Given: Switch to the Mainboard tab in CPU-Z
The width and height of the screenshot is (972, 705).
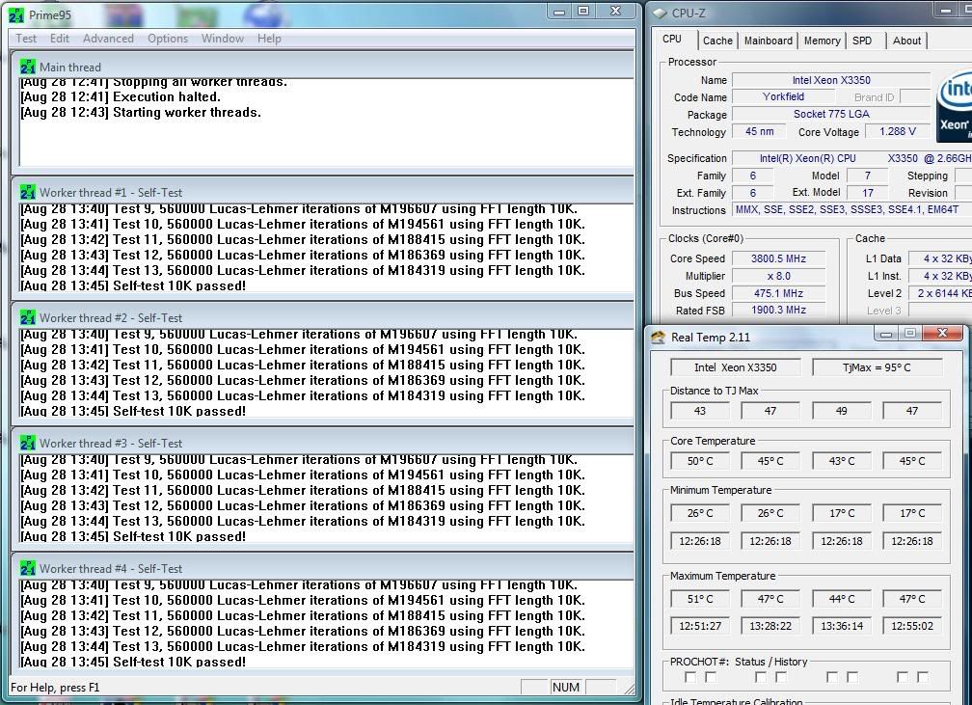Looking at the screenshot, I should click(x=768, y=41).
